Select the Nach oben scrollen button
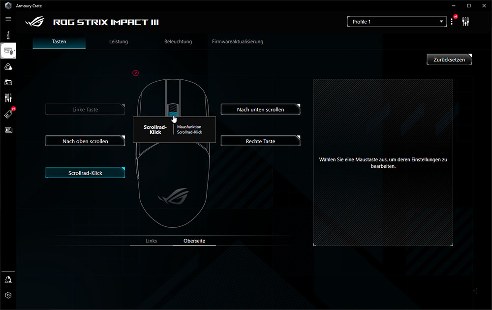This screenshot has height=310, width=492. (x=85, y=141)
